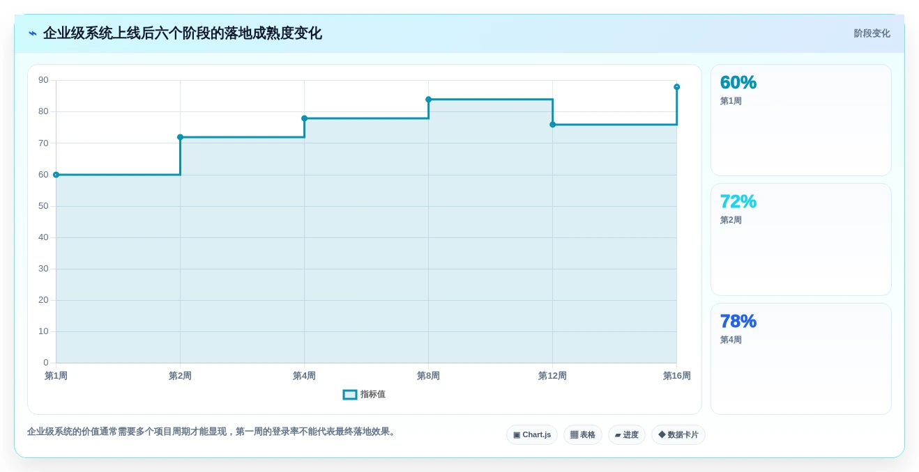Click the title 企业级系统上线后六个阶段的落地成熟度变化
Viewport: 919px width, 472px height.
pos(183,33)
